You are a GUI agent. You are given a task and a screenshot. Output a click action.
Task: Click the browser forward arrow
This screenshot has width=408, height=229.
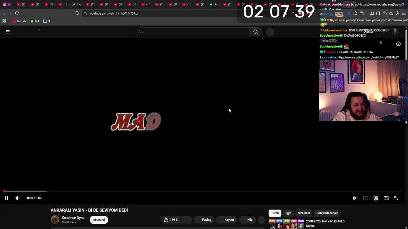point(11,13)
